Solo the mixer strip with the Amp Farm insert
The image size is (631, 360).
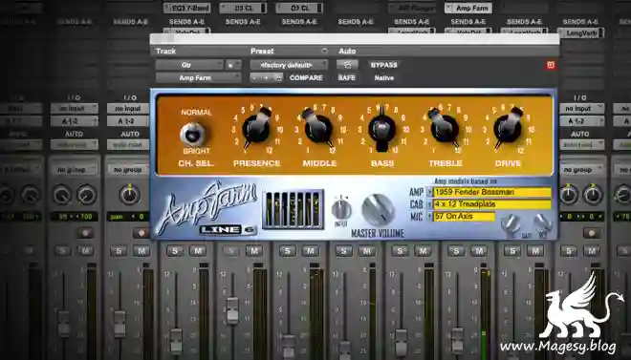tap(456, 251)
